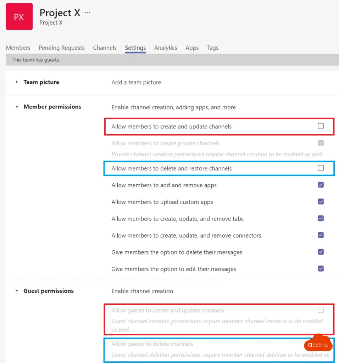
Task: Click 'Enable channel creation, adding apps, and more'
Action: (174, 107)
